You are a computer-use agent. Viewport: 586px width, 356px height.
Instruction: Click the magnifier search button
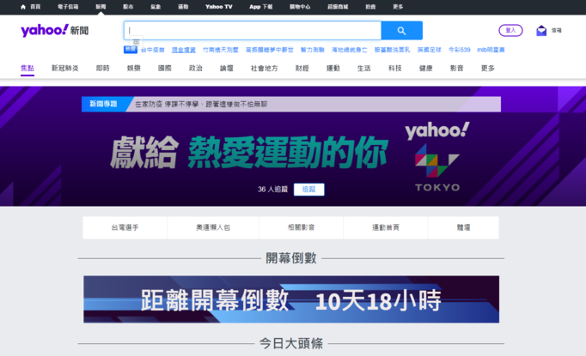coord(402,31)
